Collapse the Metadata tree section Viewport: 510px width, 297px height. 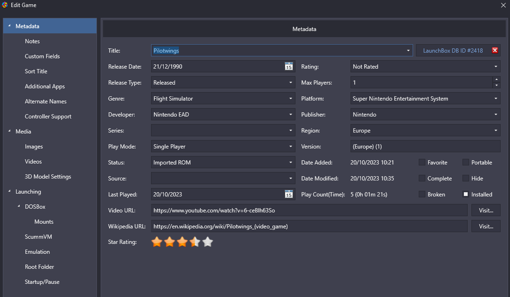[9, 26]
